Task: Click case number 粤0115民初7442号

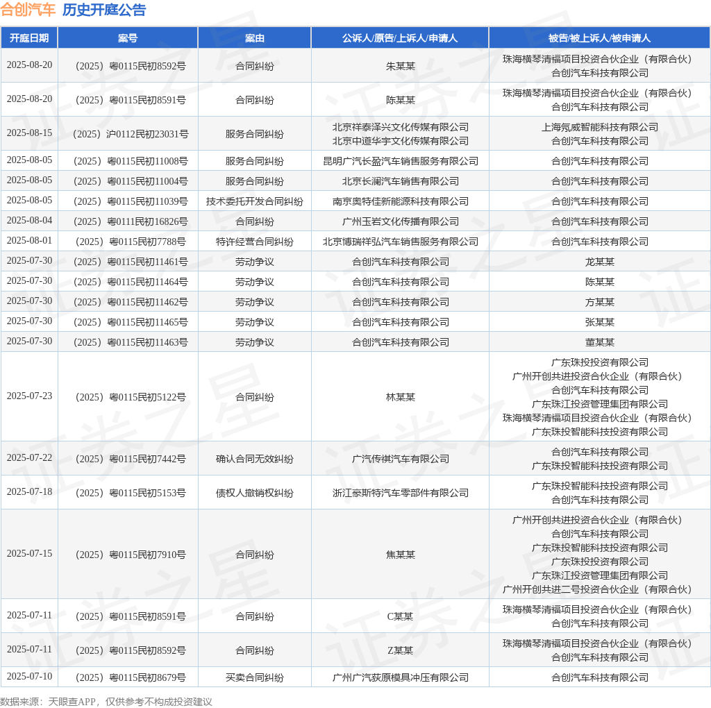Action: click(x=131, y=459)
